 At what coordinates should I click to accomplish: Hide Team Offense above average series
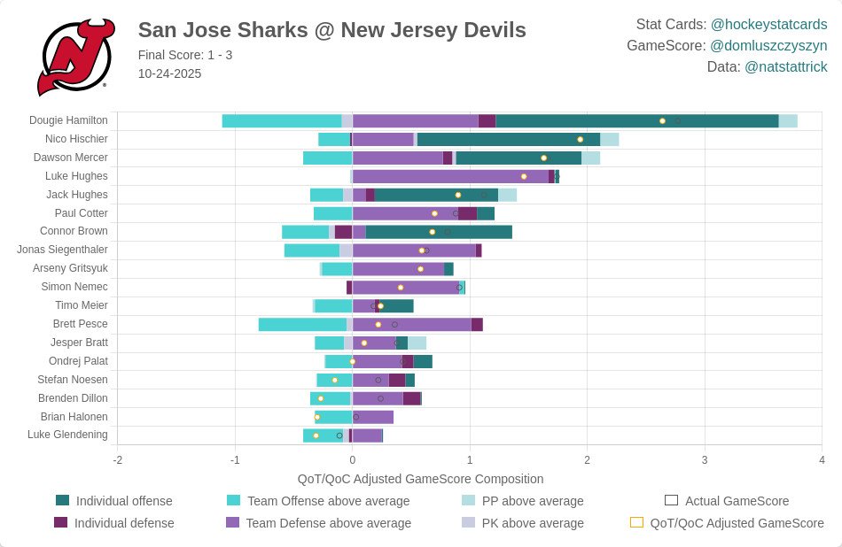click(x=234, y=501)
